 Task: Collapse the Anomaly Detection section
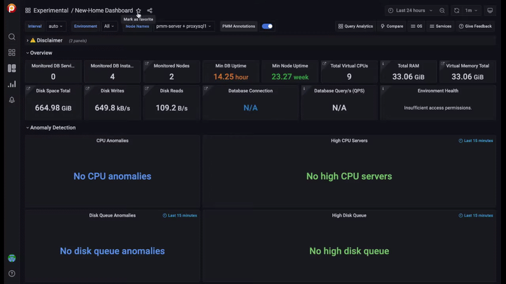(52, 127)
